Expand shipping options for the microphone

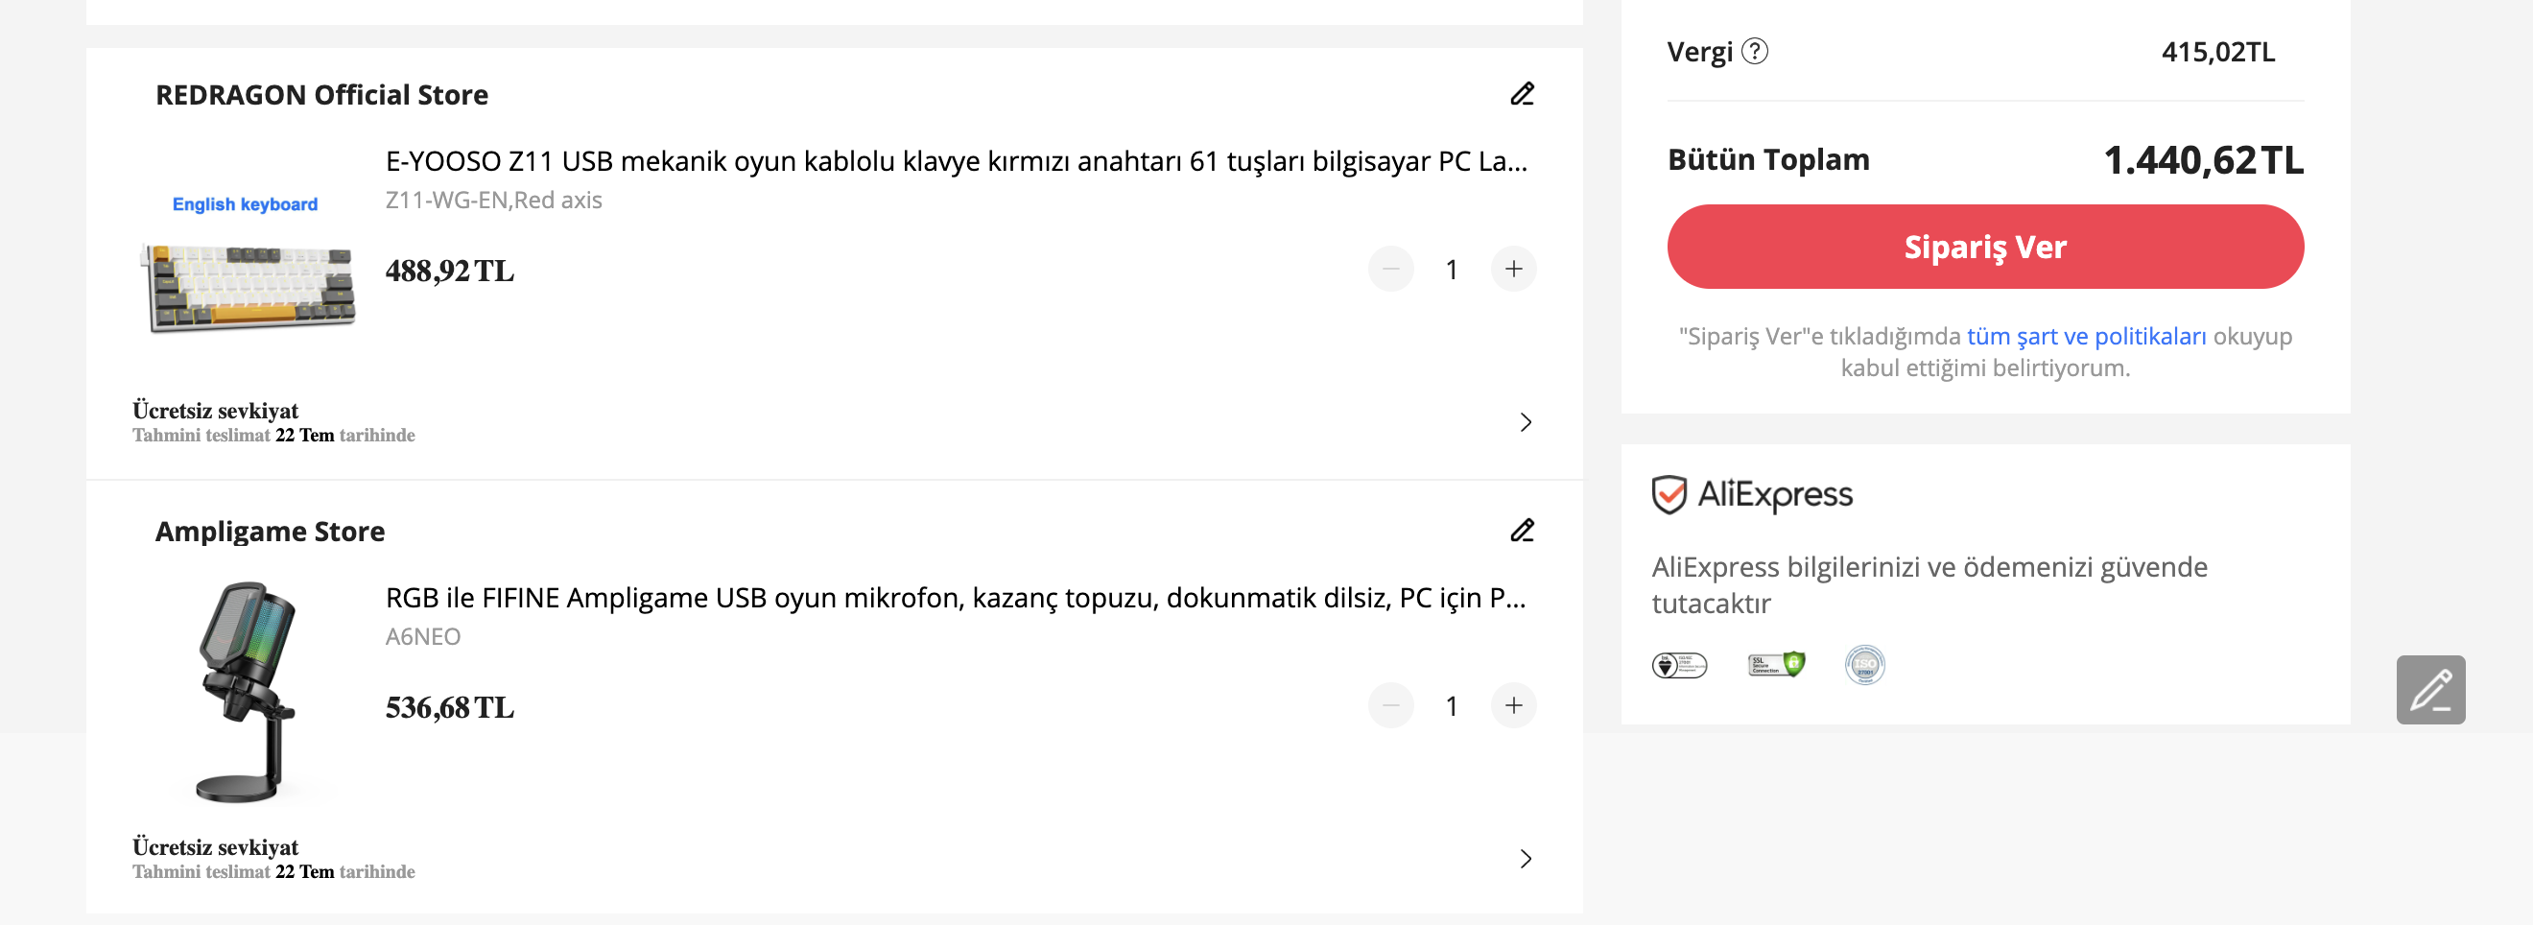pos(1526,859)
